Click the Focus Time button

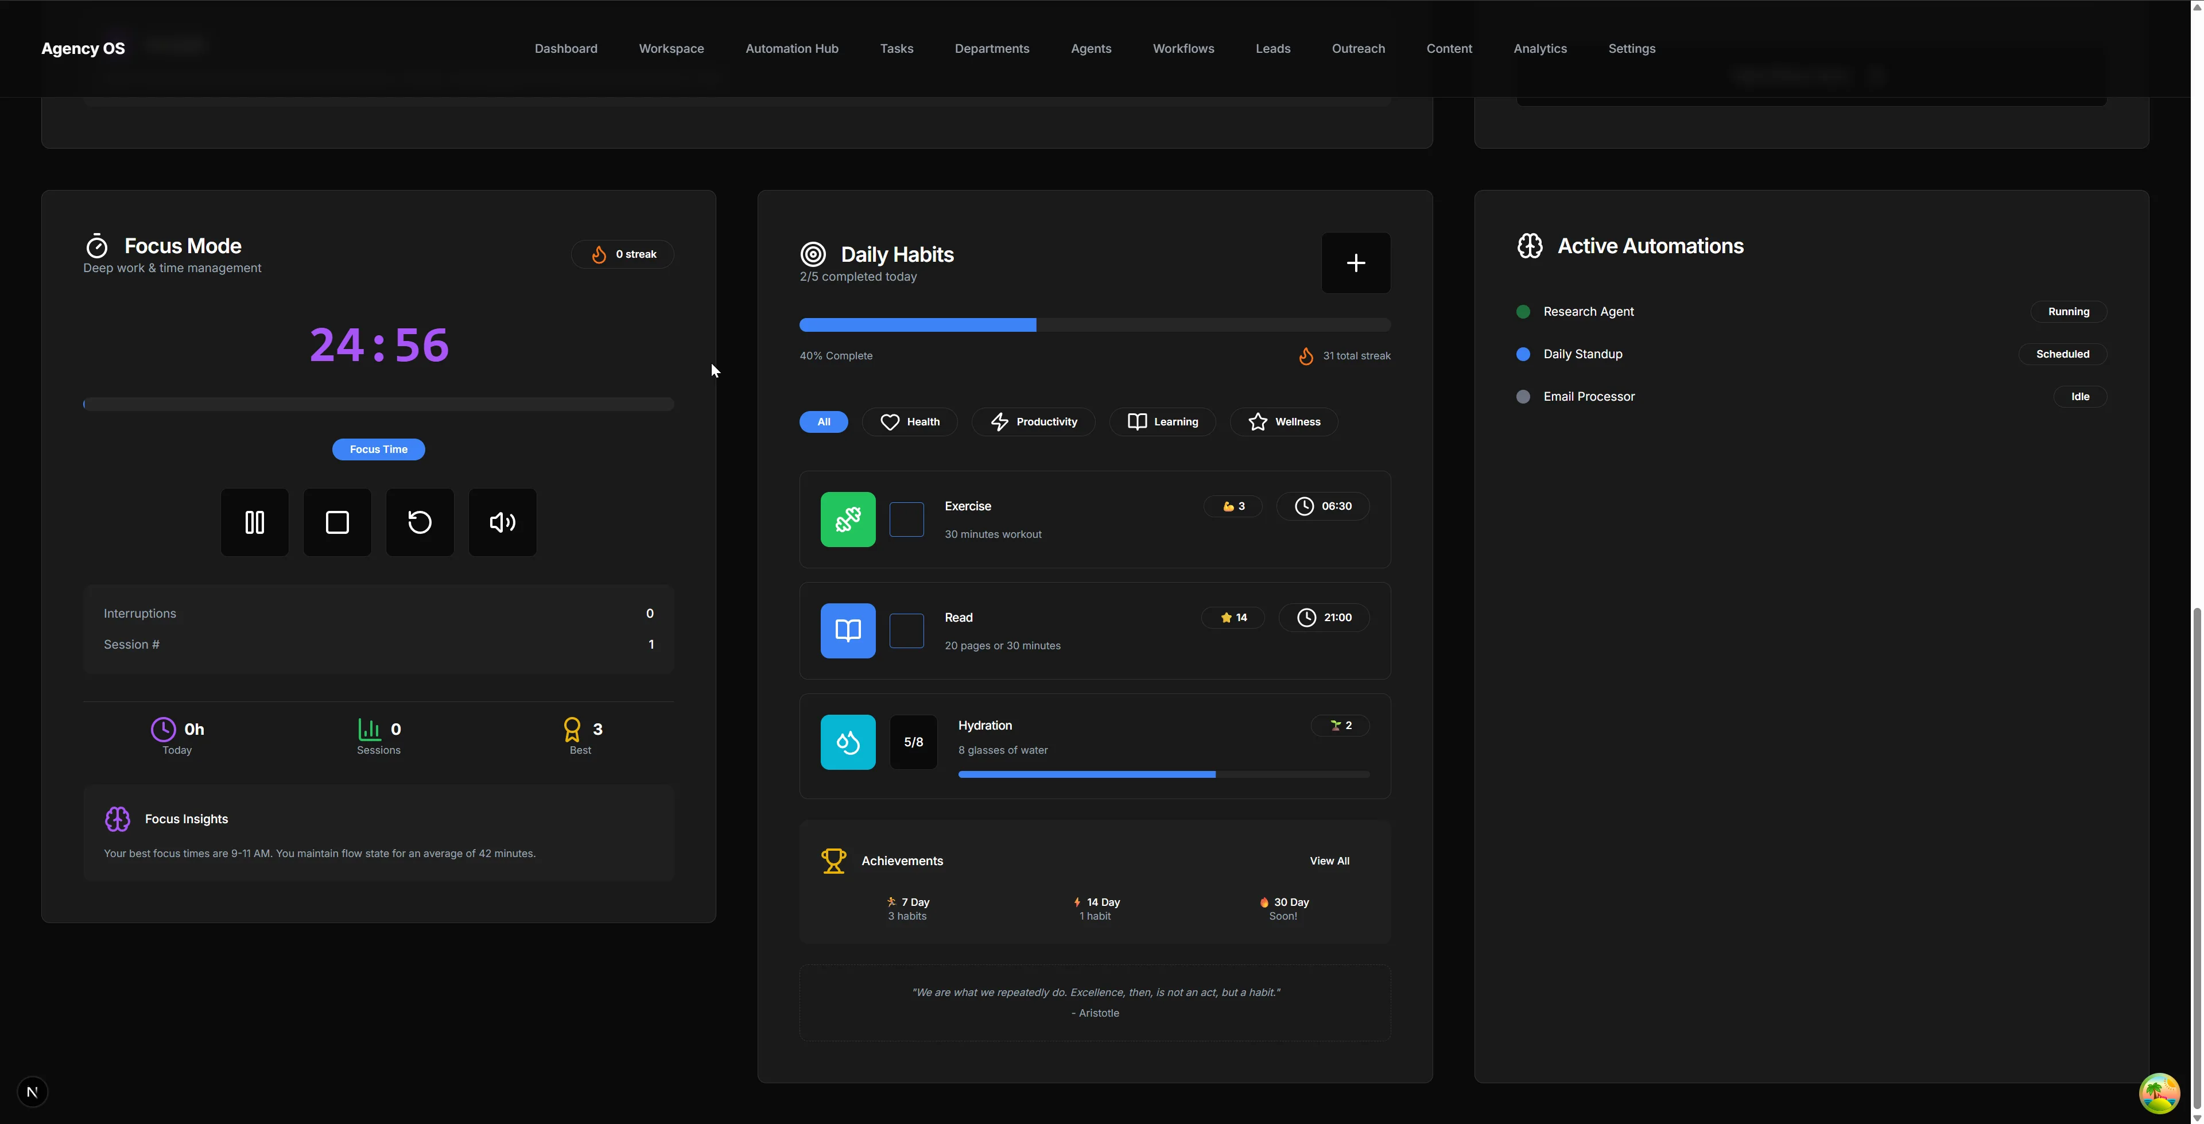pos(378,448)
